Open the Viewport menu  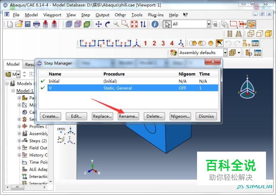[x=52, y=15]
